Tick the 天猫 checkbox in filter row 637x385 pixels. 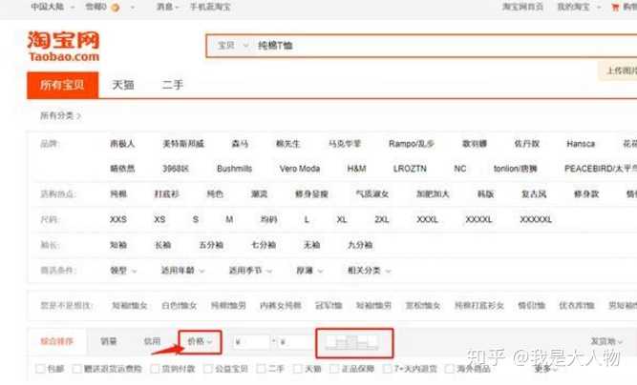tap(298, 369)
